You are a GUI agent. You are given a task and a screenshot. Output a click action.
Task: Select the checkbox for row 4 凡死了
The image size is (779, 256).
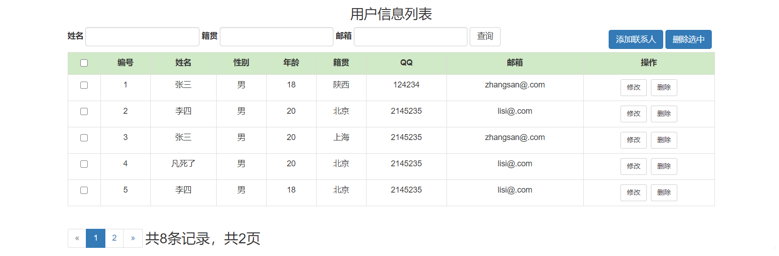[x=84, y=164]
